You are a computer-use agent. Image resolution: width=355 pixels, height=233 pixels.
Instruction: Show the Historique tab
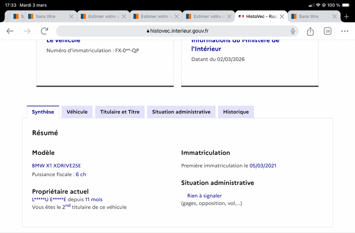[x=236, y=112]
